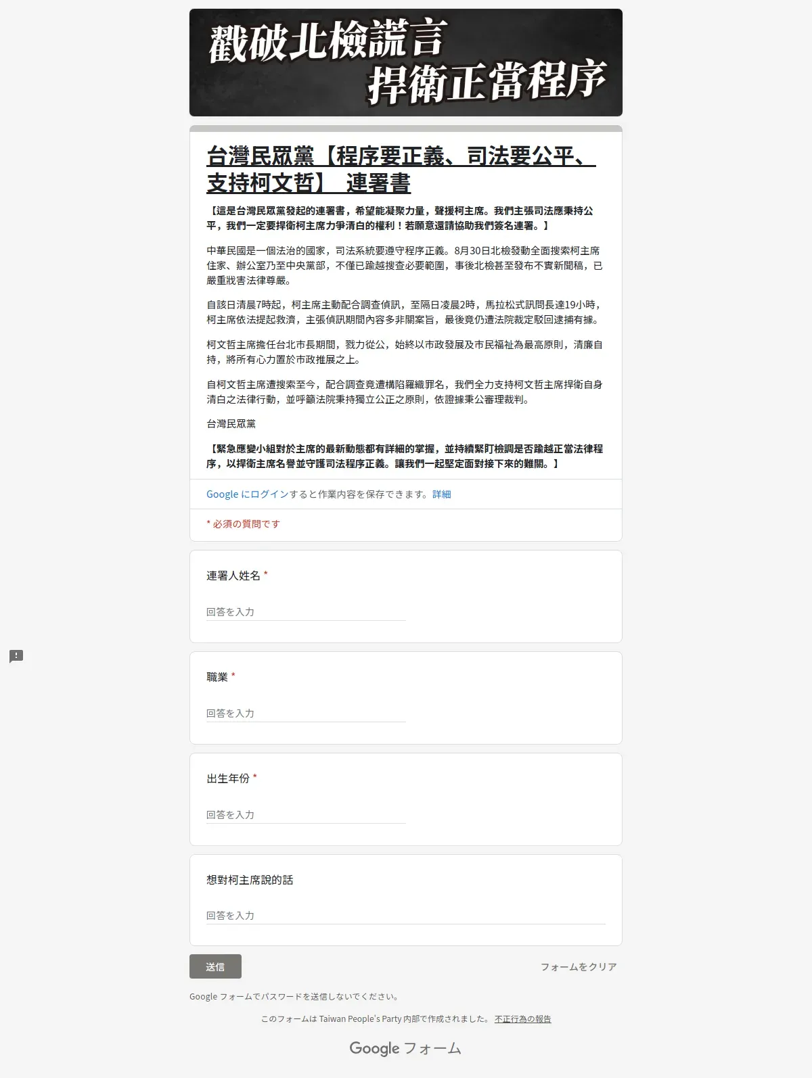Click the 想對柯主席說的話 question label
Viewport: 812px width, 1078px height.
point(250,880)
